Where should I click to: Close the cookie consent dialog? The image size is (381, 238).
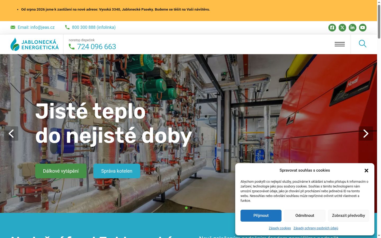[x=366, y=171]
